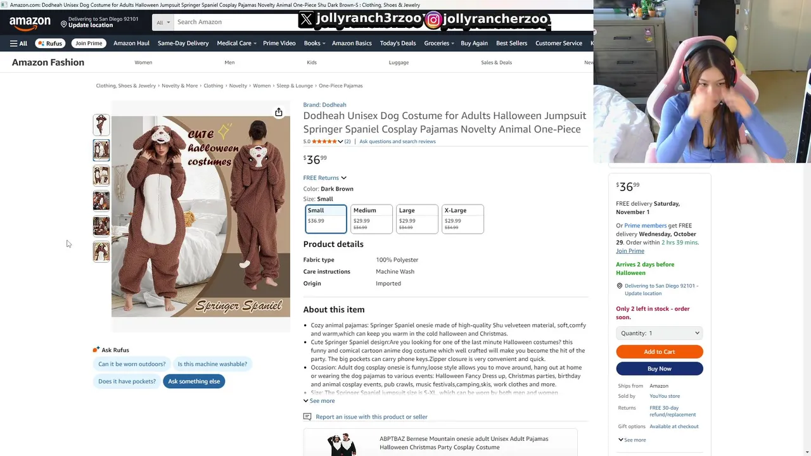This screenshot has height=456, width=811.
Task: Click the Rufus assistant button
Action: tap(50, 43)
